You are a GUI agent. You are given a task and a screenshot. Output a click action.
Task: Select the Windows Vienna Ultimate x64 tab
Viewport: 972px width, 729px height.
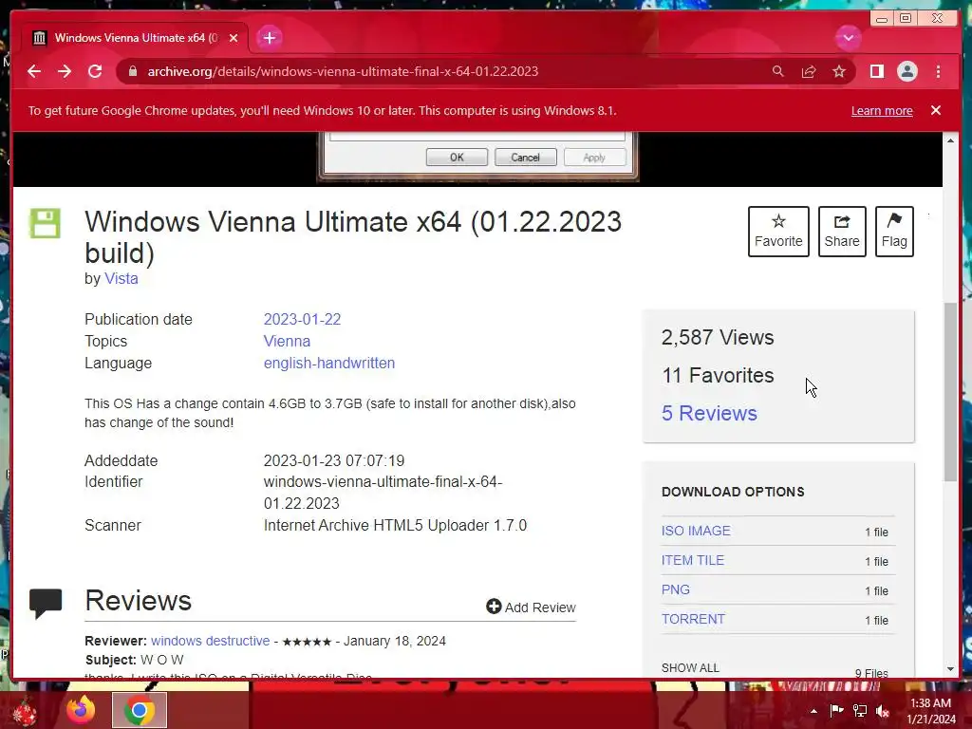point(135,38)
